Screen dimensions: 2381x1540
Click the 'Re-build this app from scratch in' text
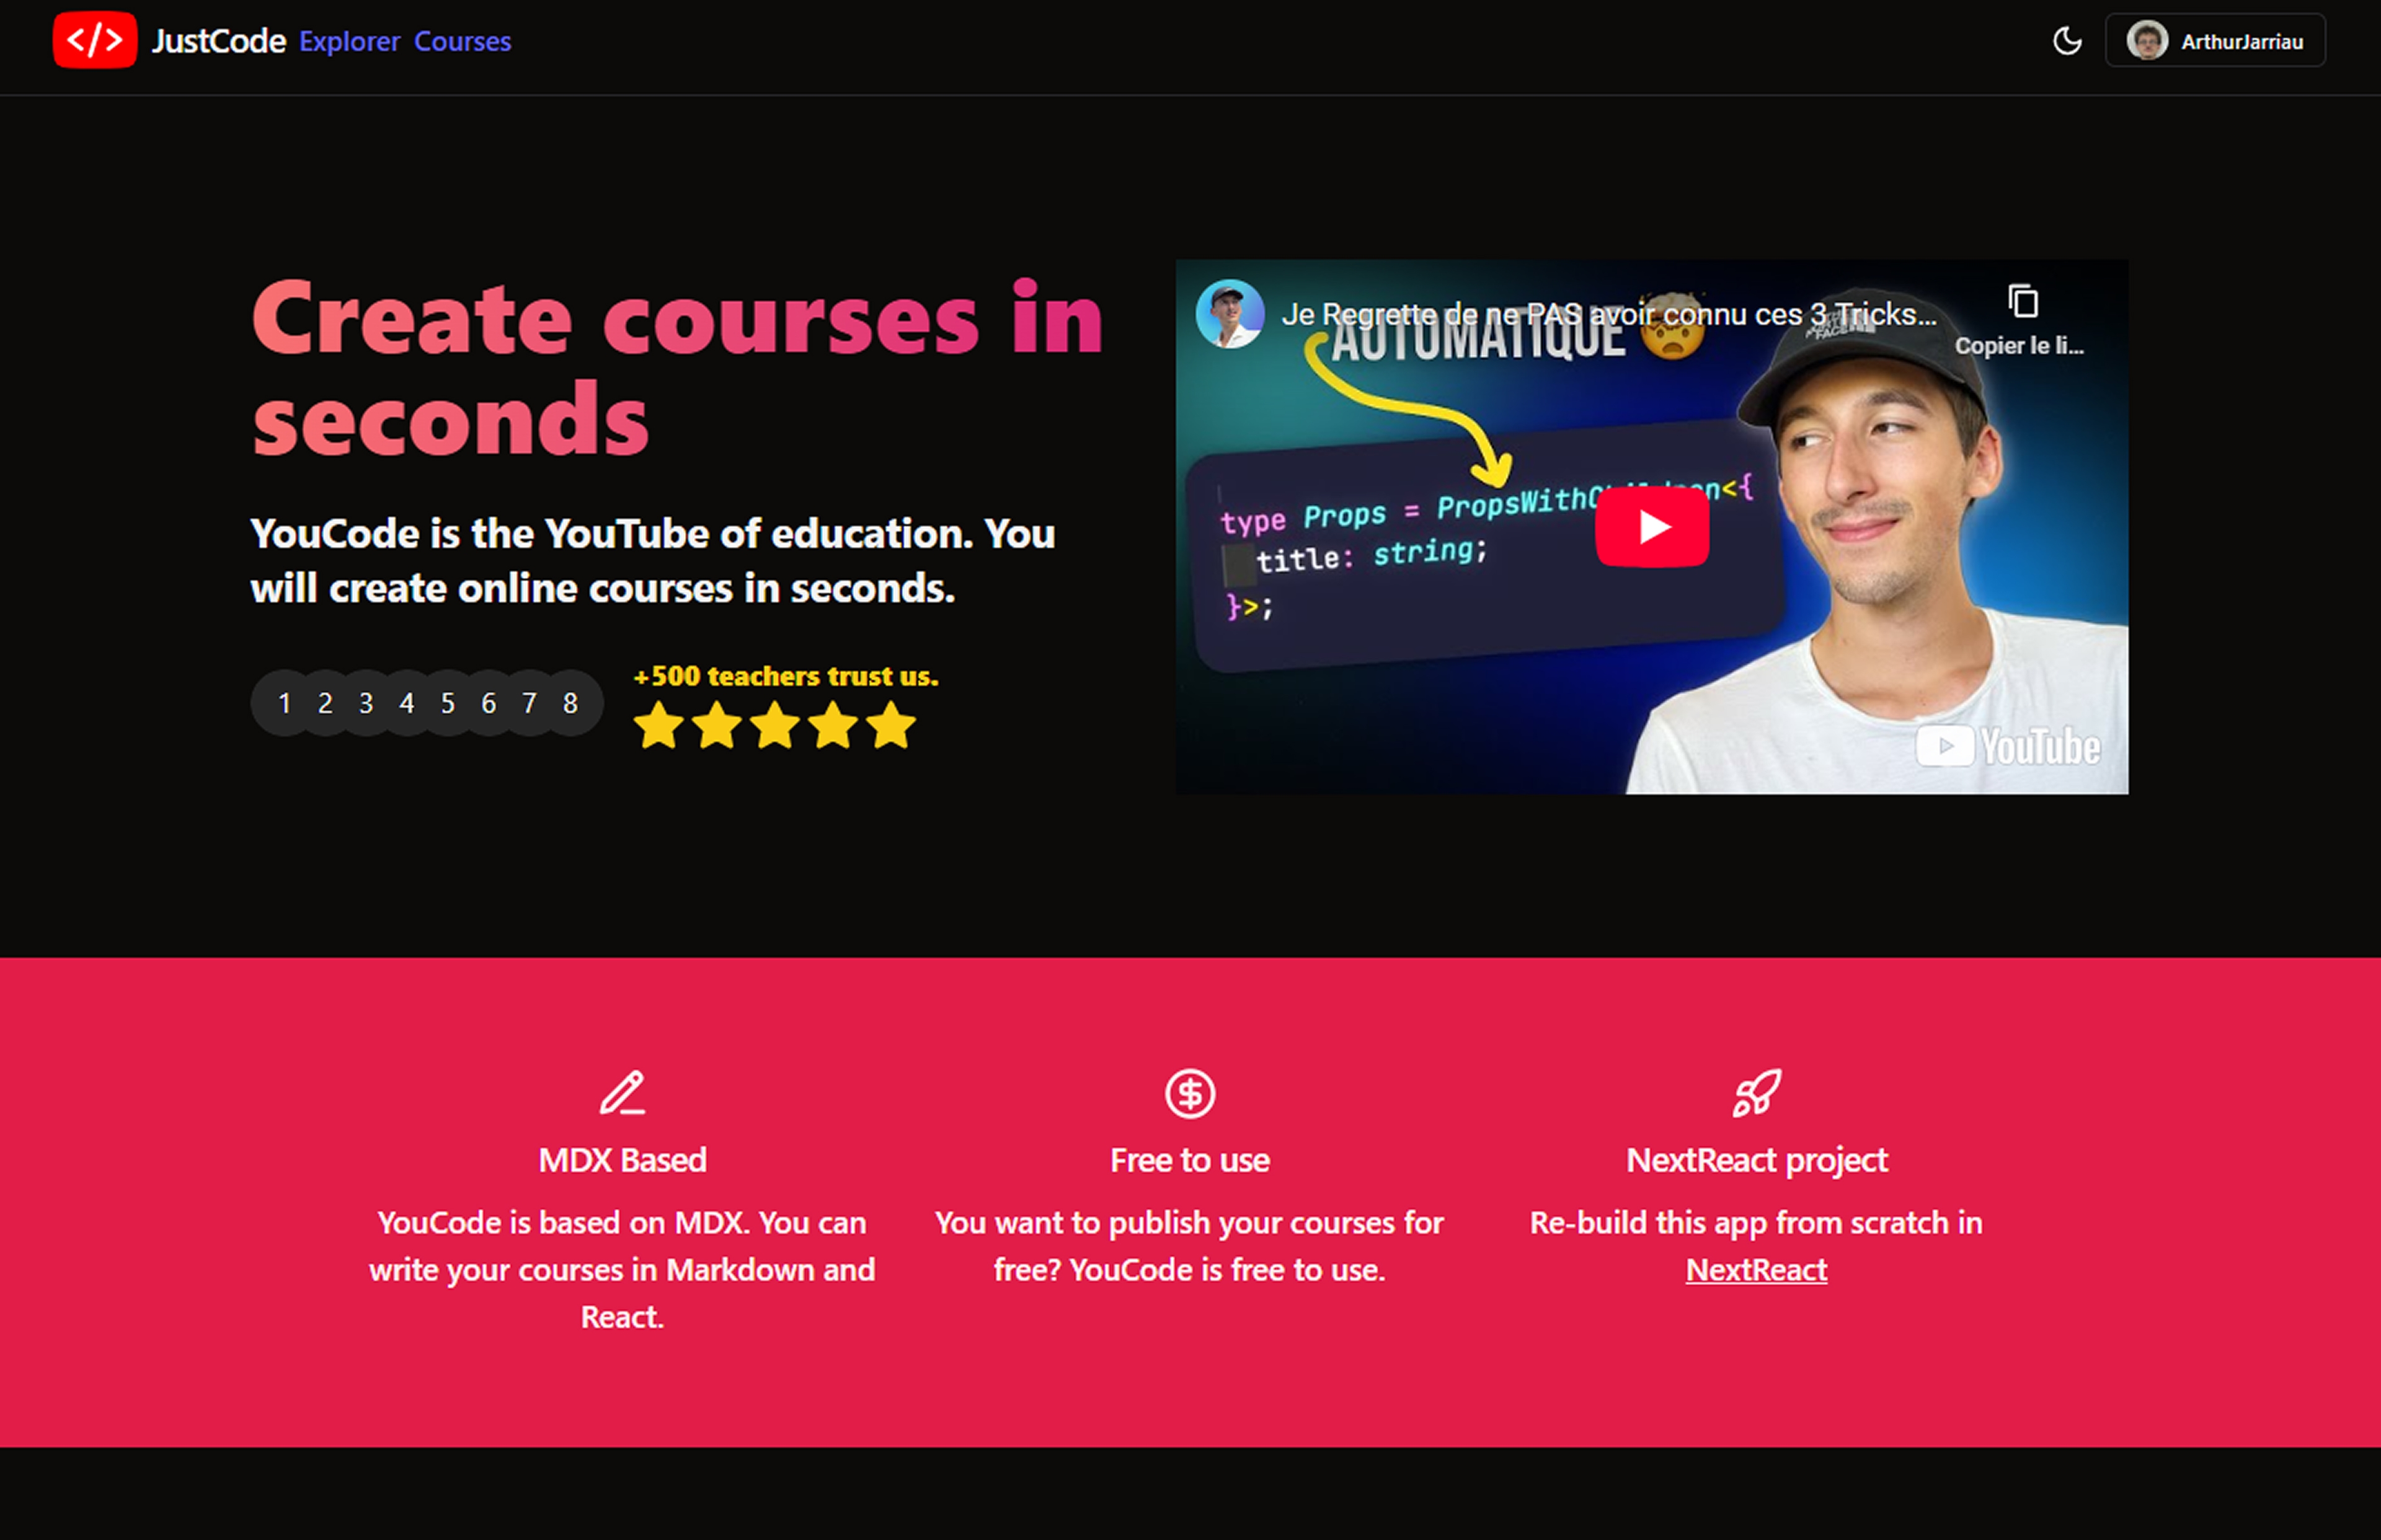(1756, 1223)
